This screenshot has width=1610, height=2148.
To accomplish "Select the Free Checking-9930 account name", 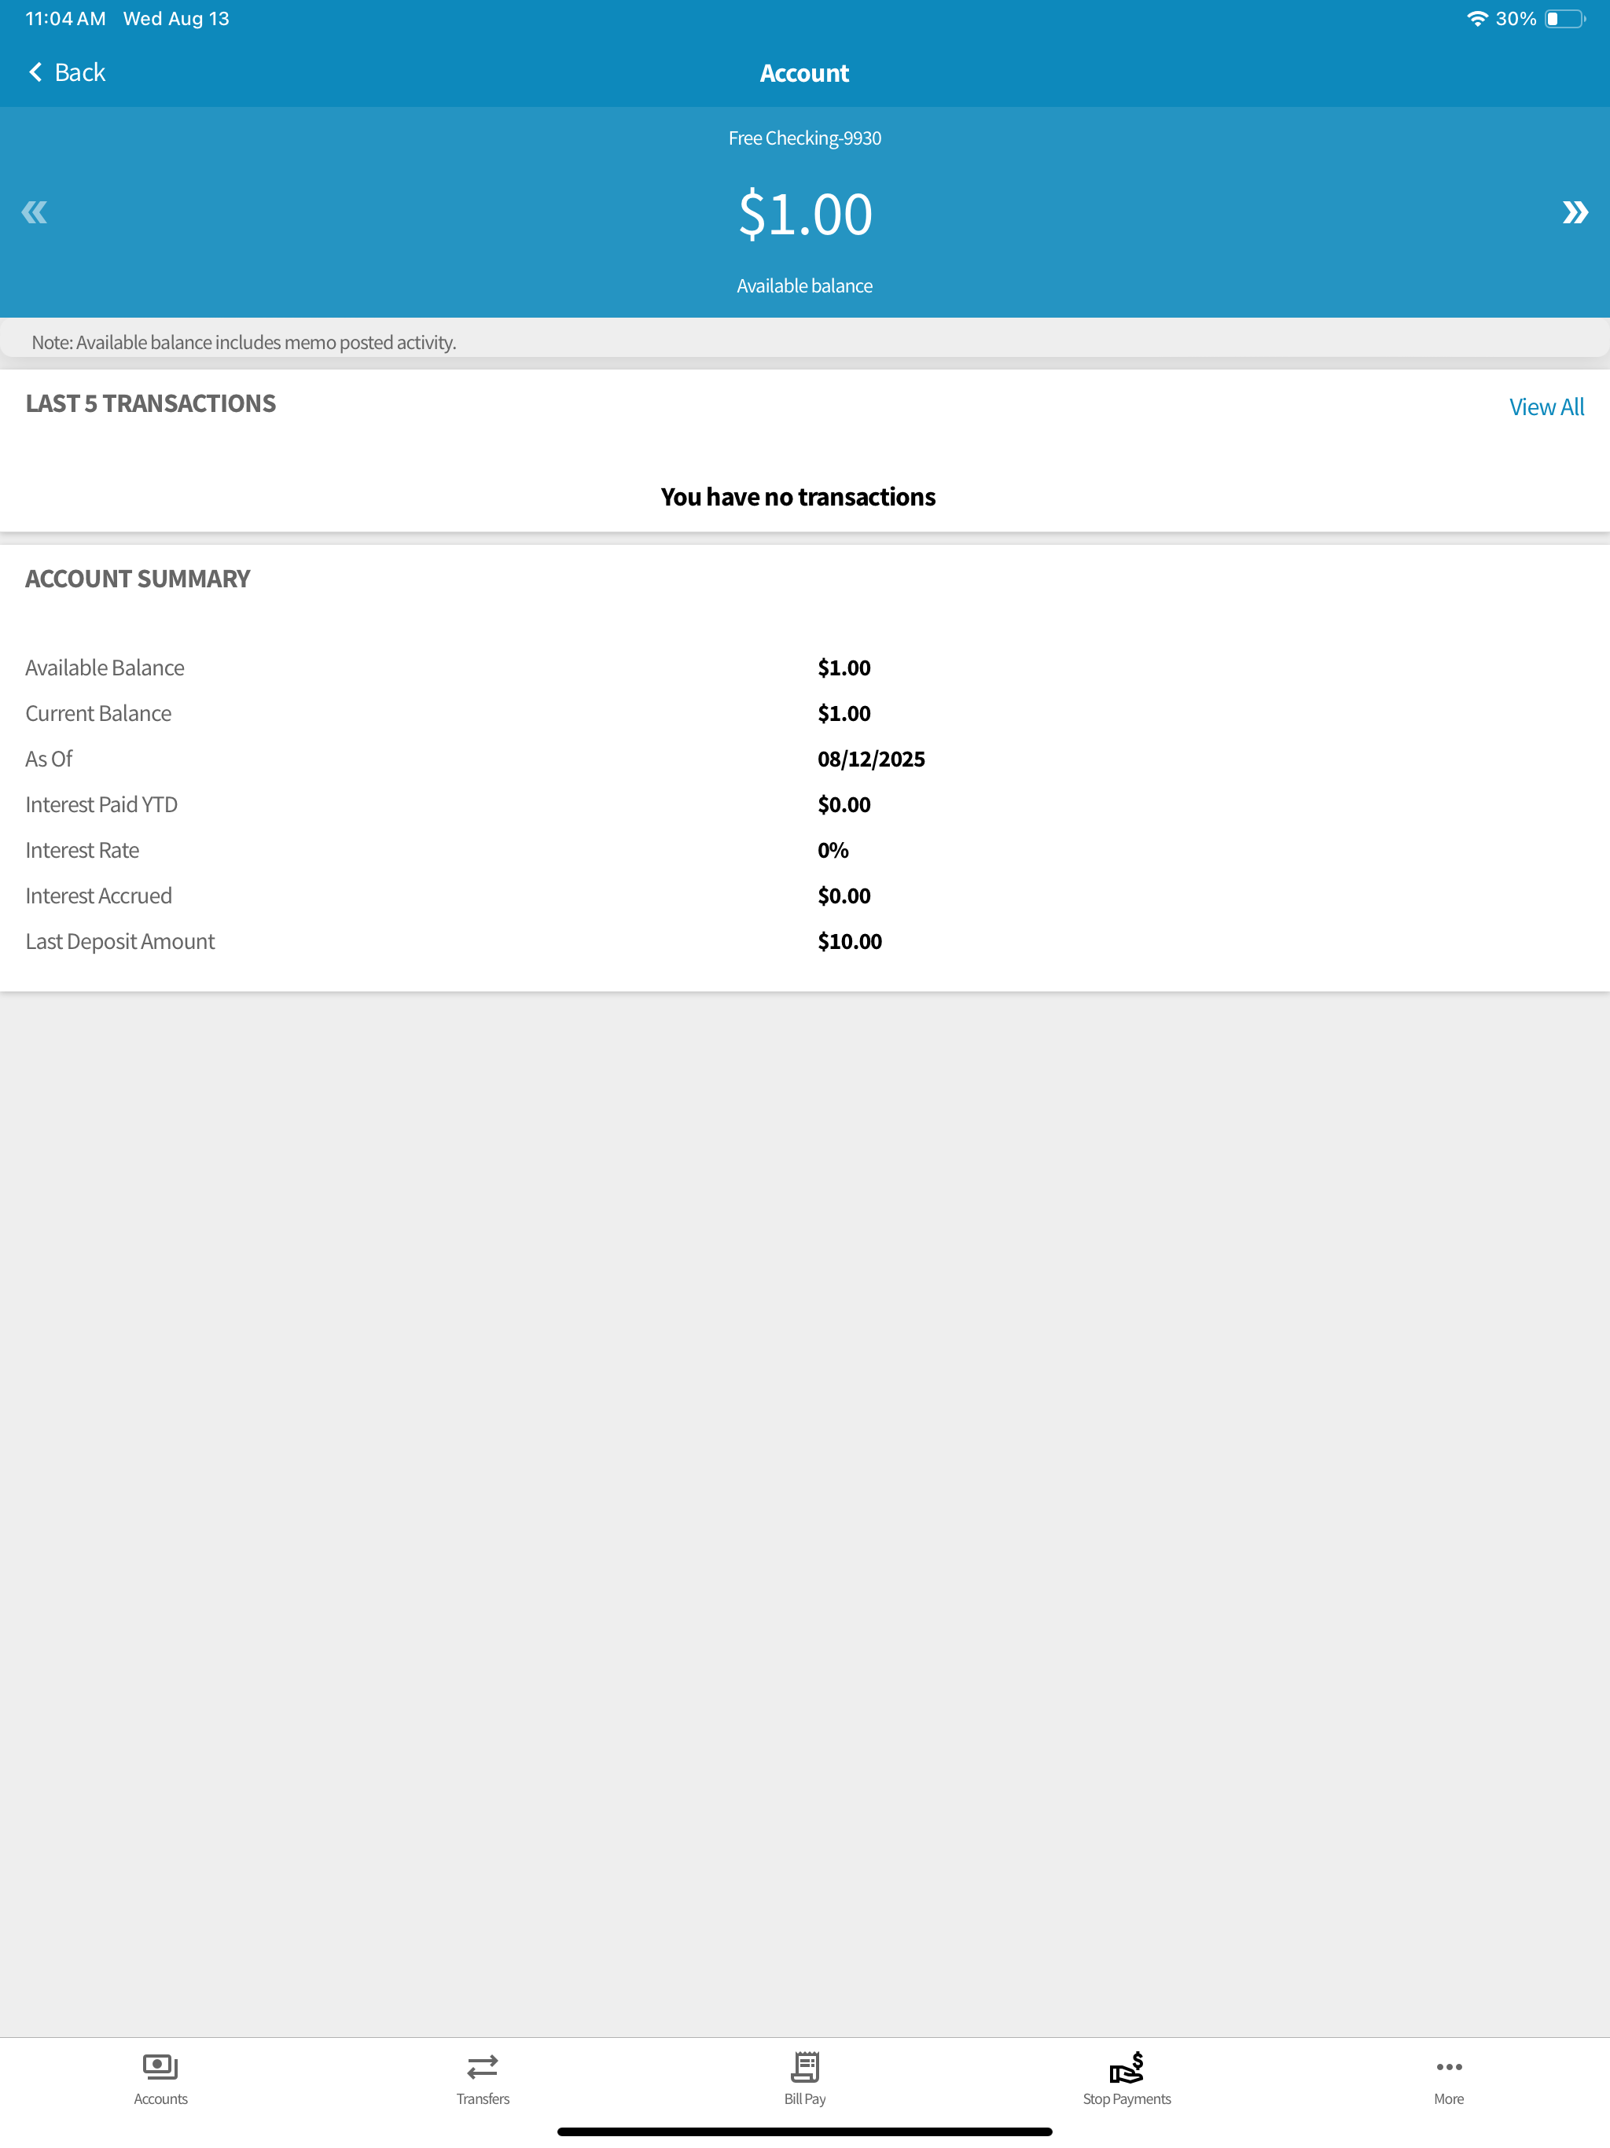I will click(805, 138).
